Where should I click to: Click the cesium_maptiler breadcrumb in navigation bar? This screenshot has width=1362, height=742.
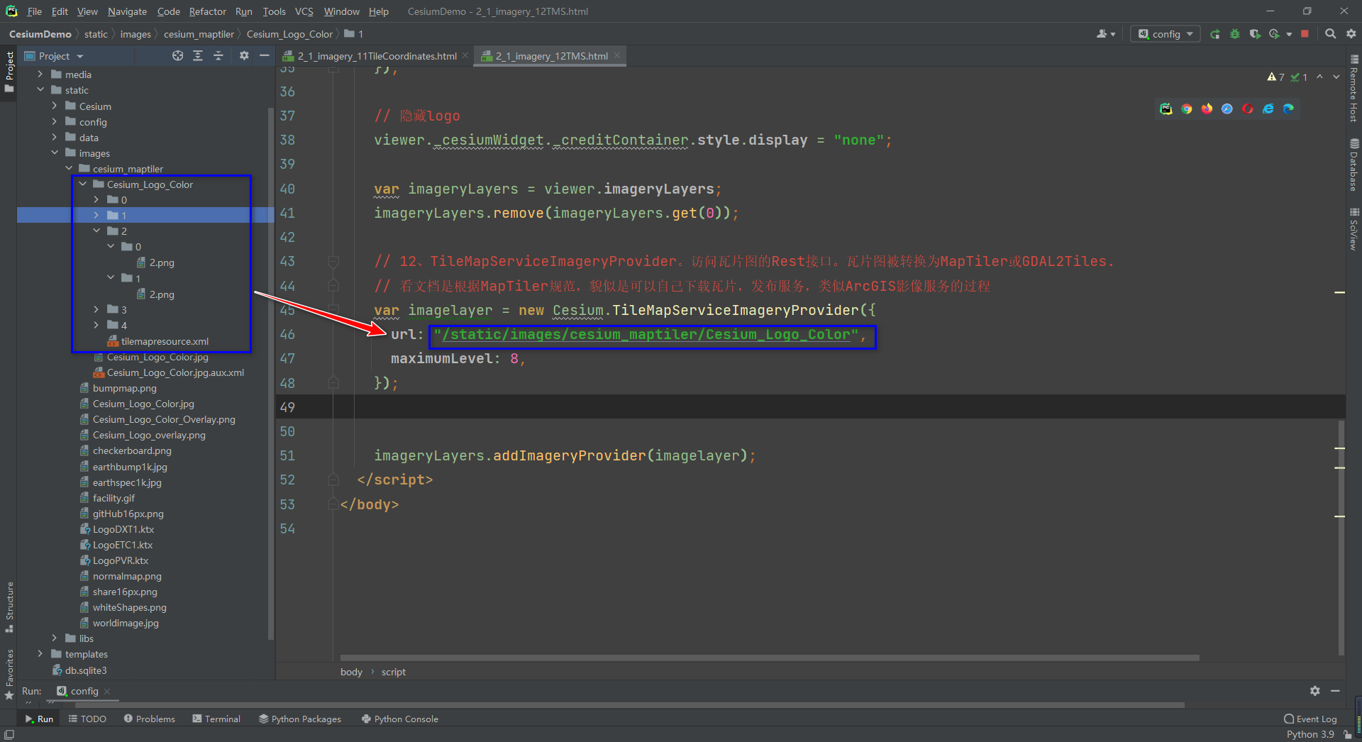click(199, 34)
